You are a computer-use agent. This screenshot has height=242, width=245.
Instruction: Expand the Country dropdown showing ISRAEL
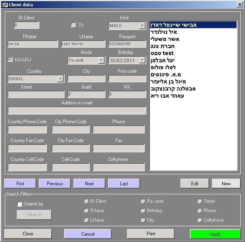coord(60,79)
